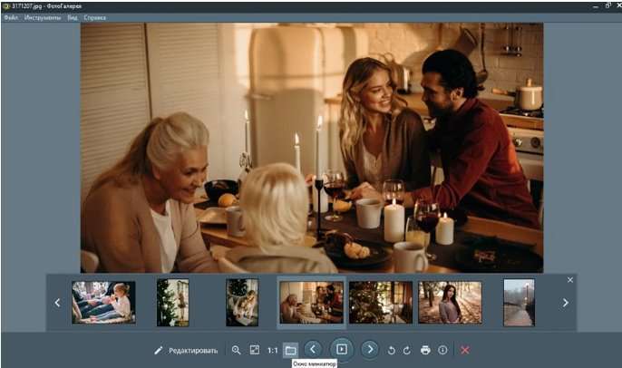
Task: Open the Вид menu
Action: coord(72,17)
